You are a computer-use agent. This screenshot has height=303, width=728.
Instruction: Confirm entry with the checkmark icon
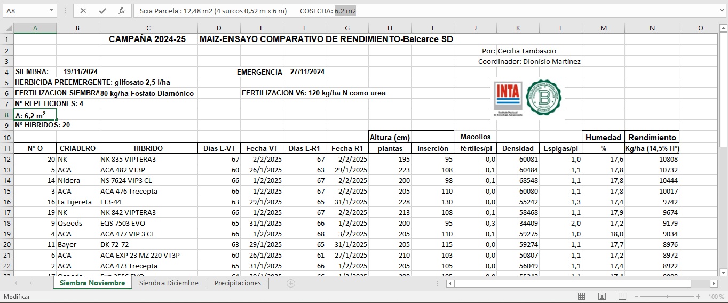point(102,11)
